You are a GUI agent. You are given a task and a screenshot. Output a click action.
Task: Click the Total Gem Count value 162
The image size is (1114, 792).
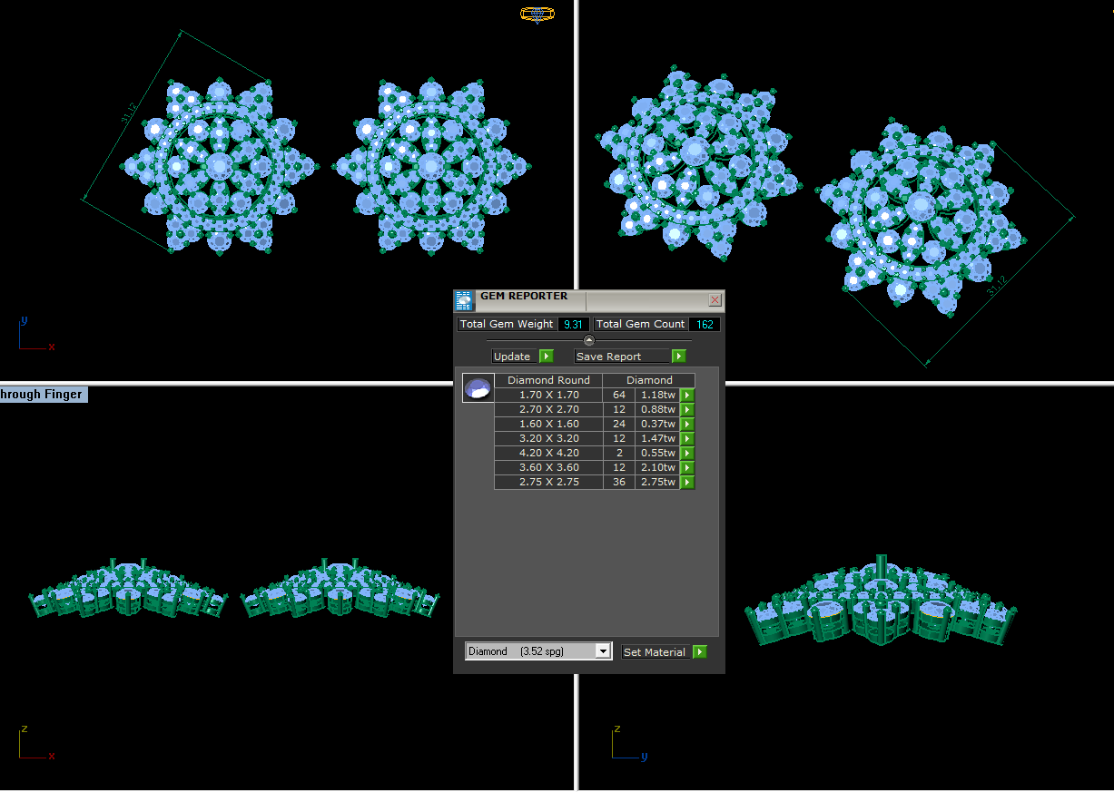[x=705, y=324]
